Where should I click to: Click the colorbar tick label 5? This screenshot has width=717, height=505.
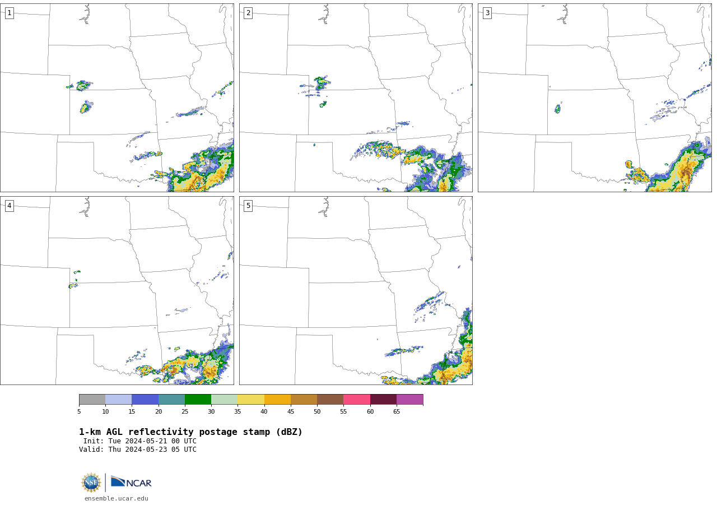(x=79, y=411)
